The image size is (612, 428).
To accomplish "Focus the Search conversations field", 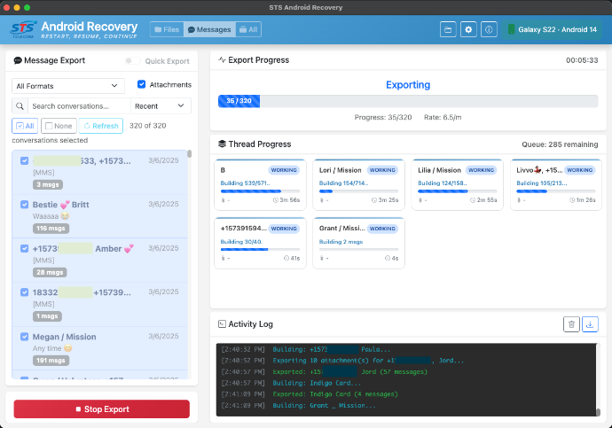I will (x=79, y=106).
